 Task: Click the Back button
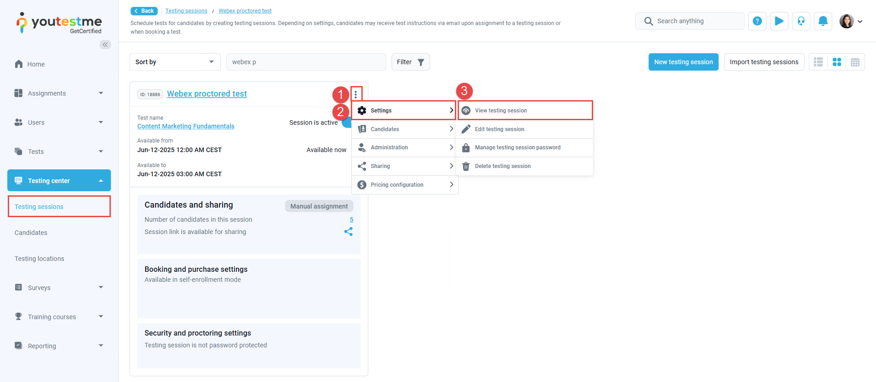144,11
